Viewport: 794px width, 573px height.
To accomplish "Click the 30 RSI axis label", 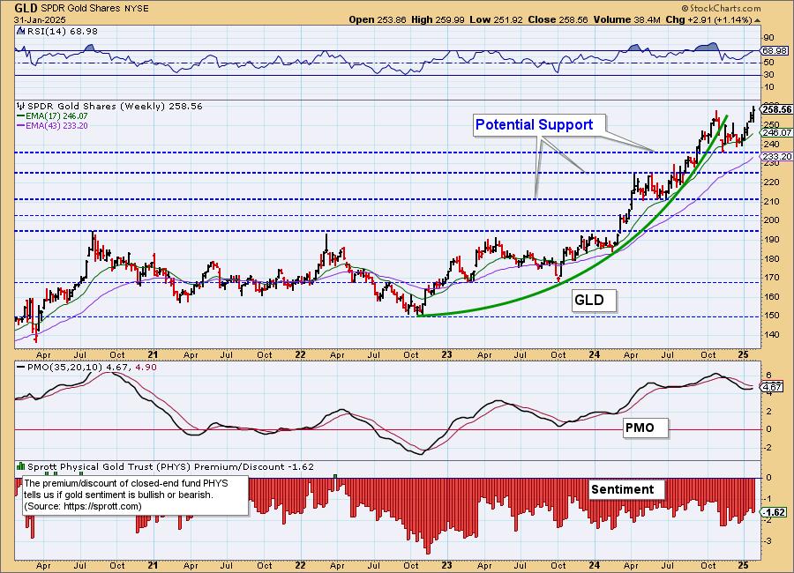I will click(x=768, y=75).
